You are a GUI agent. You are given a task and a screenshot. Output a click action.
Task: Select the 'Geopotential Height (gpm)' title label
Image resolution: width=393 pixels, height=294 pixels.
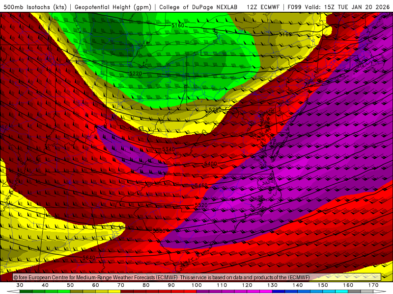point(113,7)
